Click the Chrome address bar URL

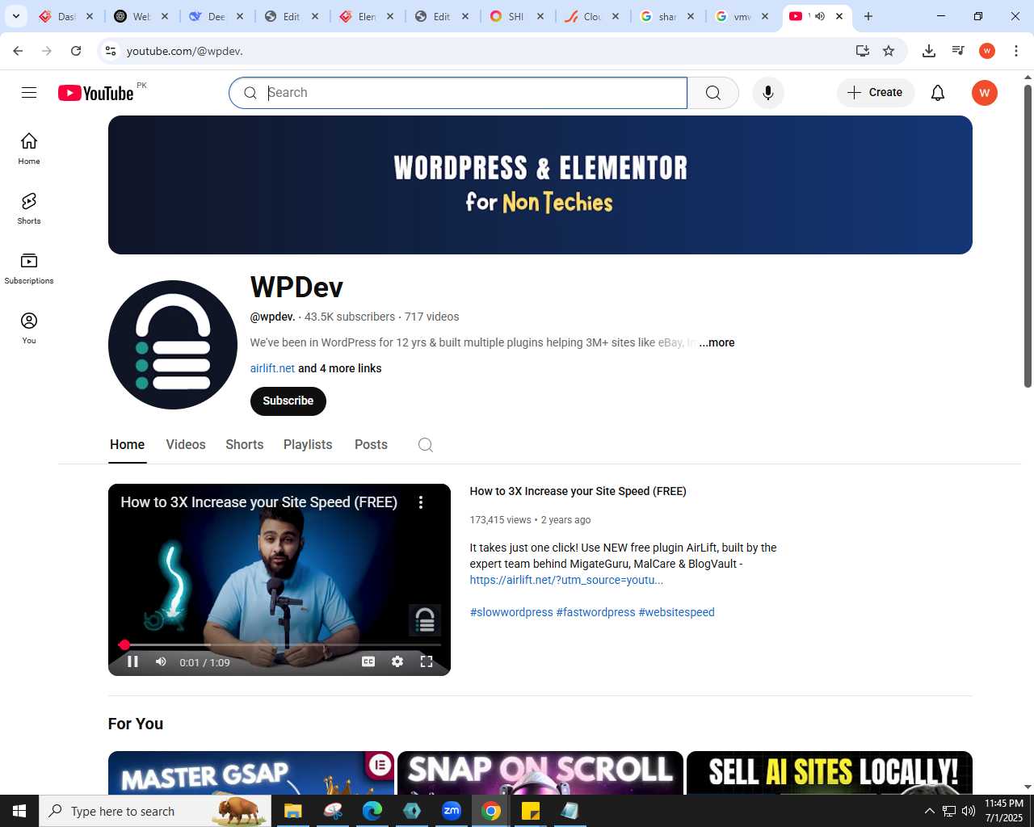click(185, 51)
